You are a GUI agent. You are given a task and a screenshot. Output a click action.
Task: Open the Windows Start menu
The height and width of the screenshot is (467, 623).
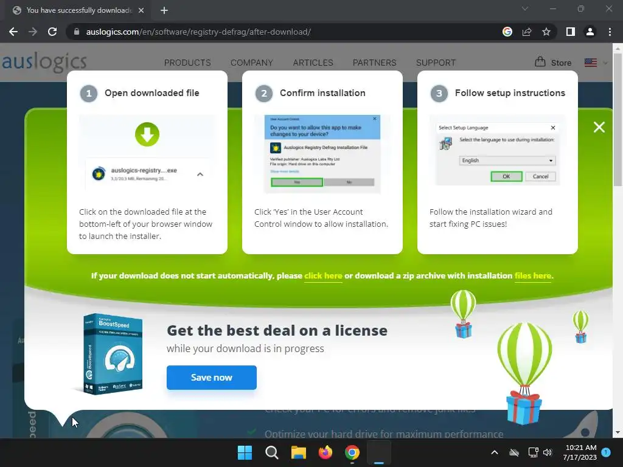pyautogui.click(x=245, y=452)
